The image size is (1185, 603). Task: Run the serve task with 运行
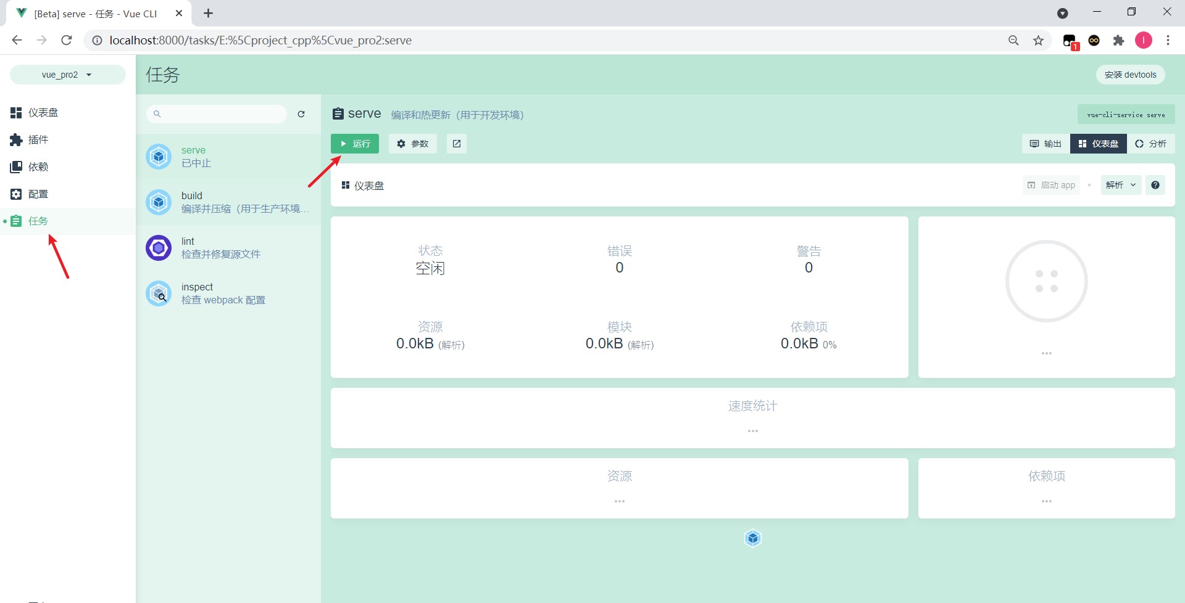[355, 144]
